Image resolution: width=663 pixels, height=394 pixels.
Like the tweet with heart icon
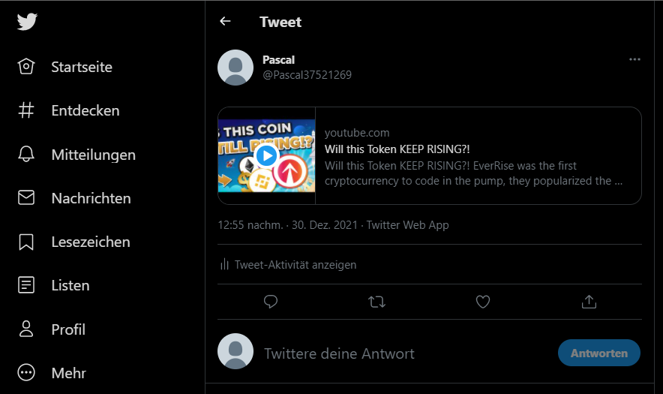[x=483, y=302]
